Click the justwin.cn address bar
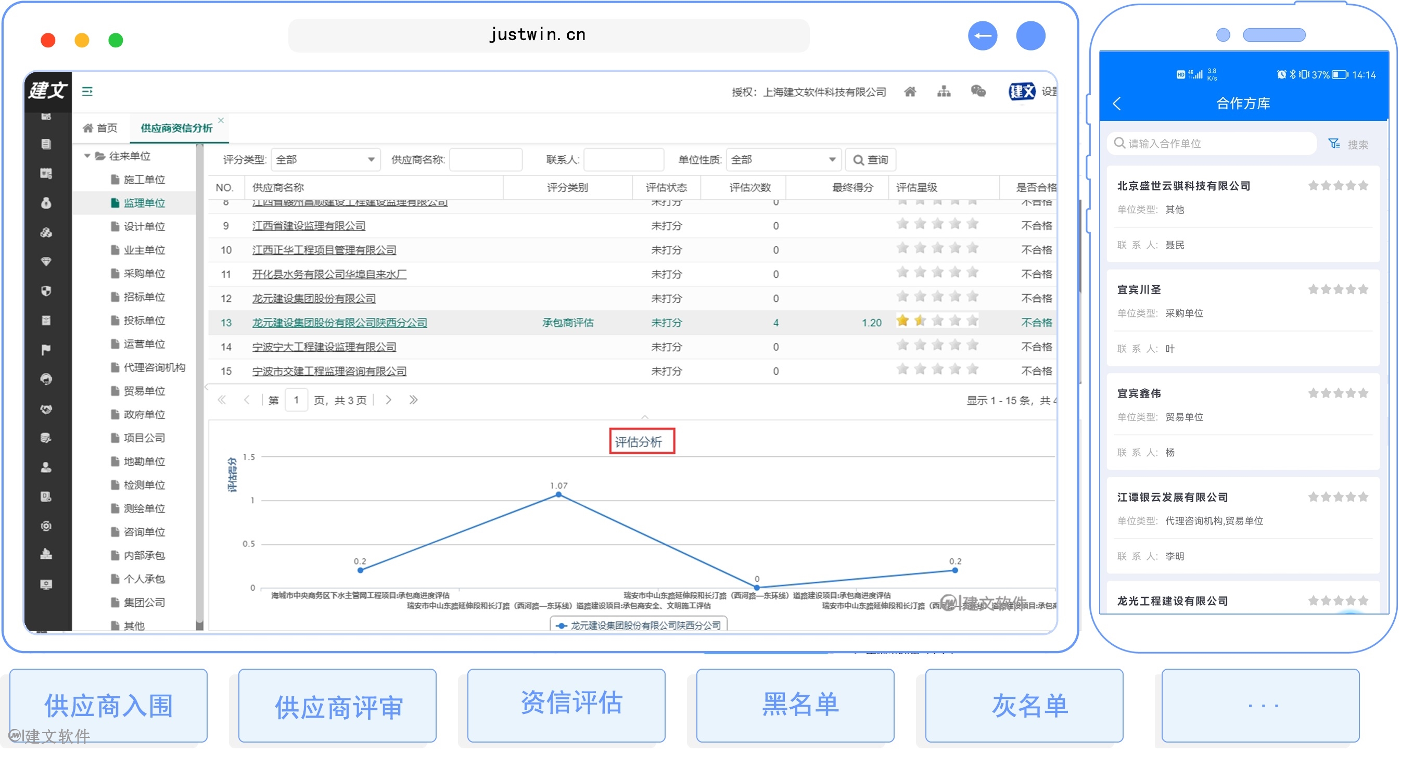The width and height of the screenshot is (1413, 779). coord(549,35)
